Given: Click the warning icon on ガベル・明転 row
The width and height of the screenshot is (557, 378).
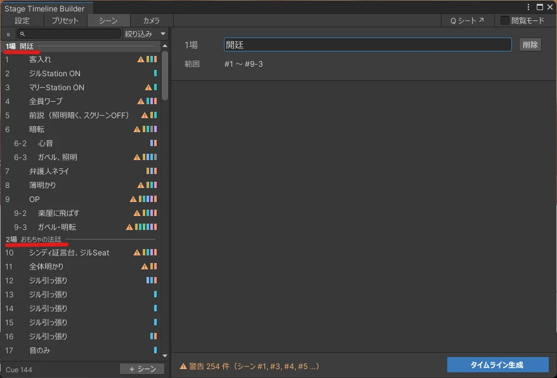Looking at the screenshot, I should point(129,227).
